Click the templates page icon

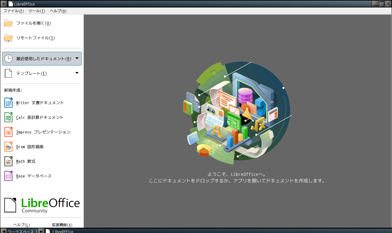pyautogui.click(x=8, y=73)
